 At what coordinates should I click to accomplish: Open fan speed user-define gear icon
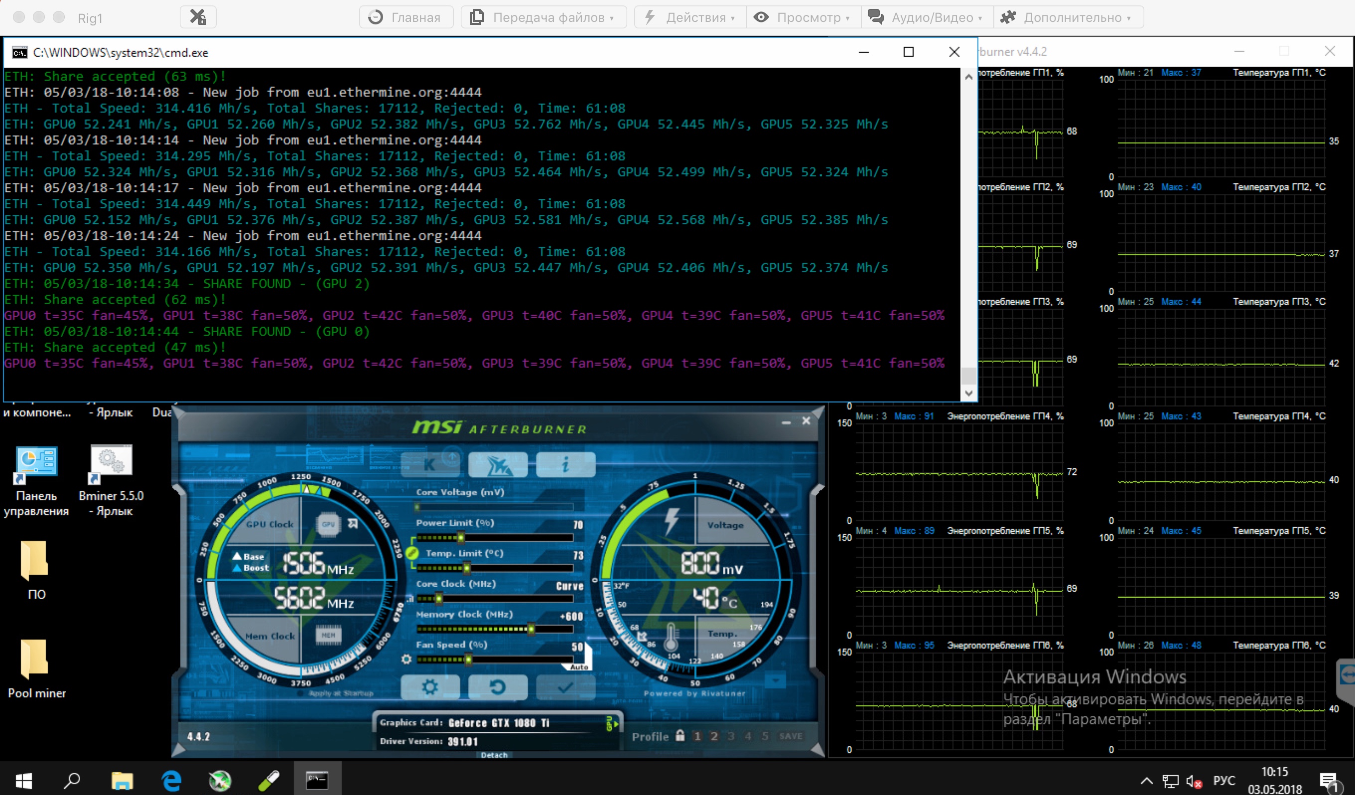click(x=406, y=659)
